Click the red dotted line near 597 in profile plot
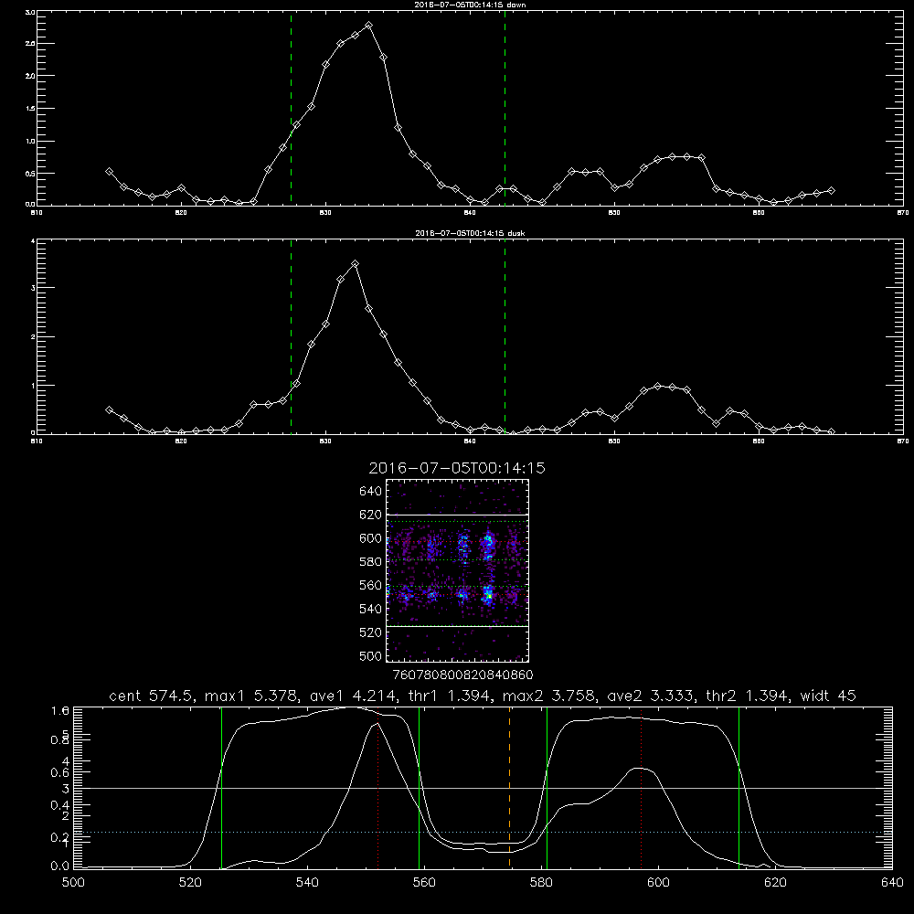914x914 pixels. point(642,788)
